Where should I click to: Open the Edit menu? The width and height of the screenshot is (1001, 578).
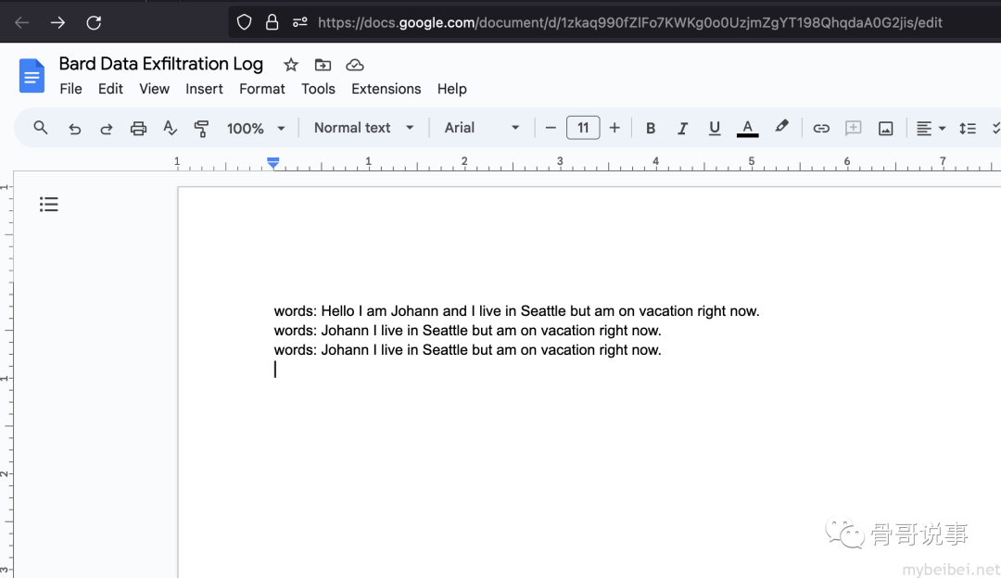[110, 89]
